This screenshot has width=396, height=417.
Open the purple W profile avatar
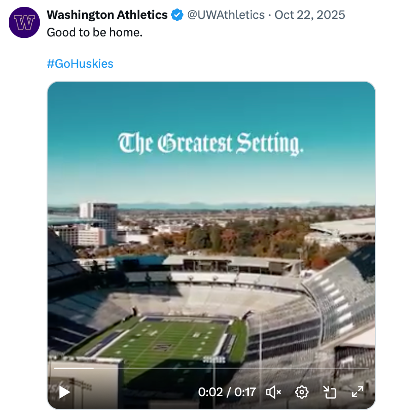coord(24,22)
